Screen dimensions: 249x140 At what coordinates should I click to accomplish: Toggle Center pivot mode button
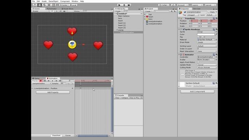(x=64, y=5)
